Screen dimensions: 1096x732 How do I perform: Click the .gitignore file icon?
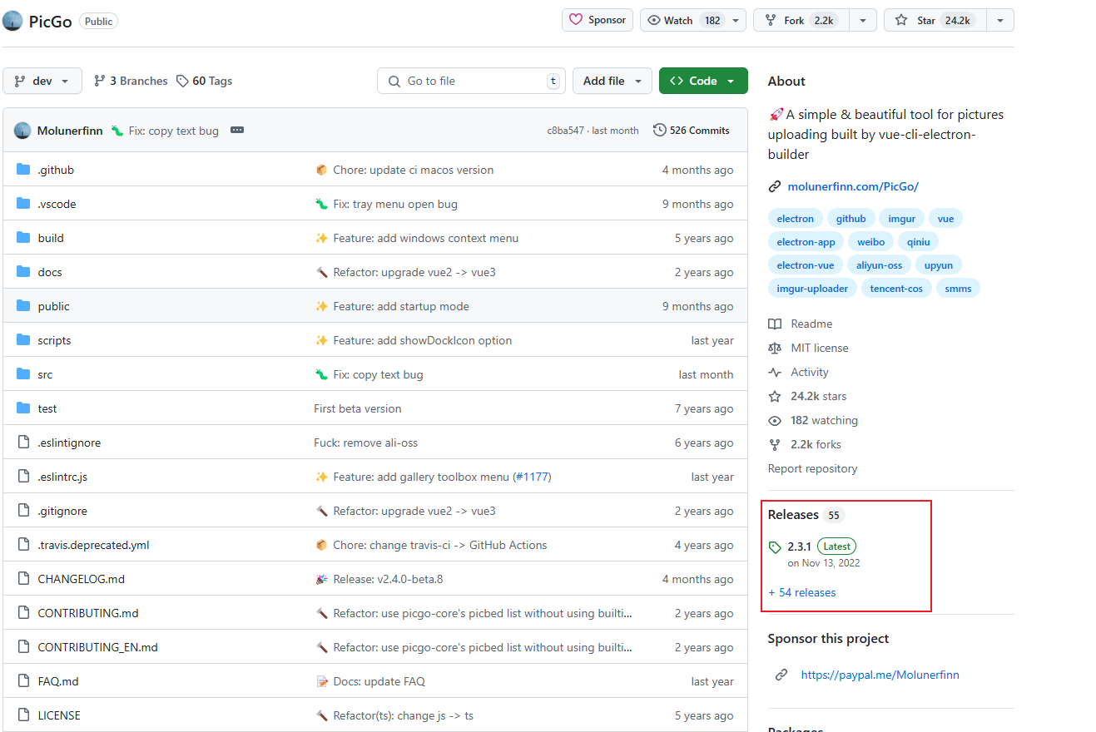point(23,511)
